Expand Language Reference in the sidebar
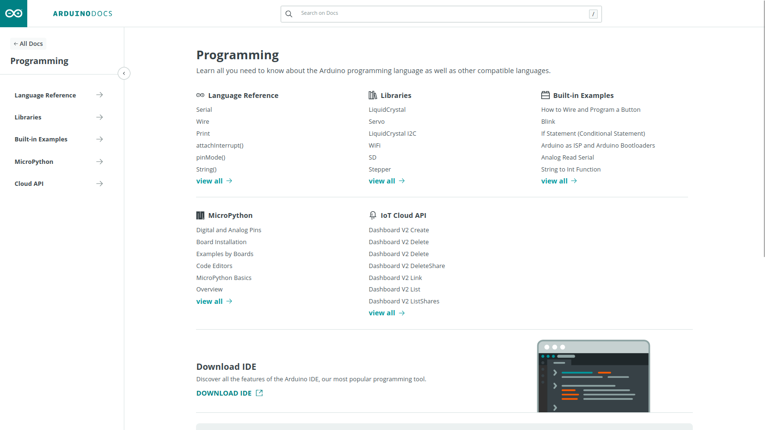Image resolution: width=765 pixels, height=430 pixels. pos(99,95)
